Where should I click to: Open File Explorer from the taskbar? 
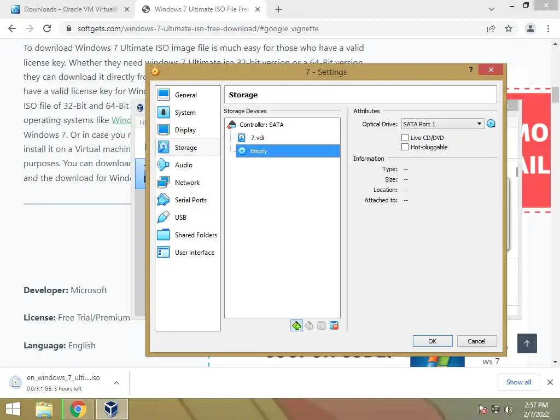pyautogui.click(x=44, y=409)
